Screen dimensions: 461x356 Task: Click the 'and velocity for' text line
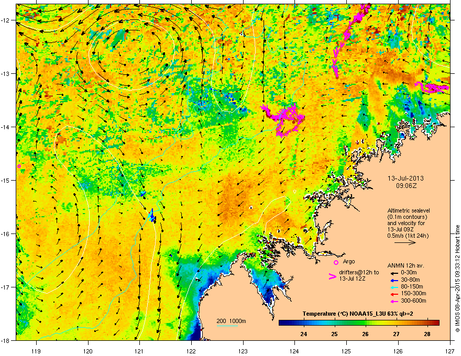[x=405, y=223]
